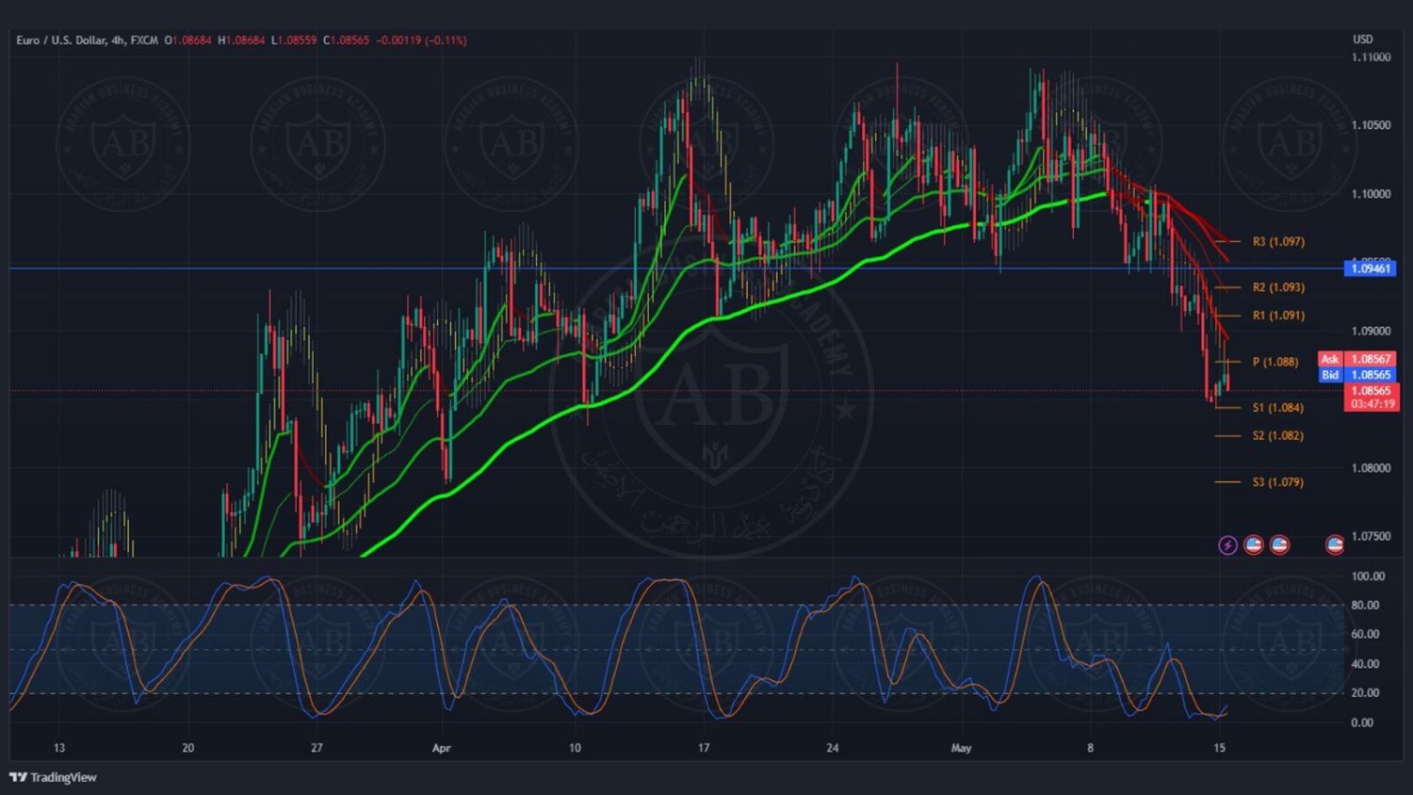Open the US flag event beside the lightning icon
Screen dimensions: 1413x795
[1253, 544]
